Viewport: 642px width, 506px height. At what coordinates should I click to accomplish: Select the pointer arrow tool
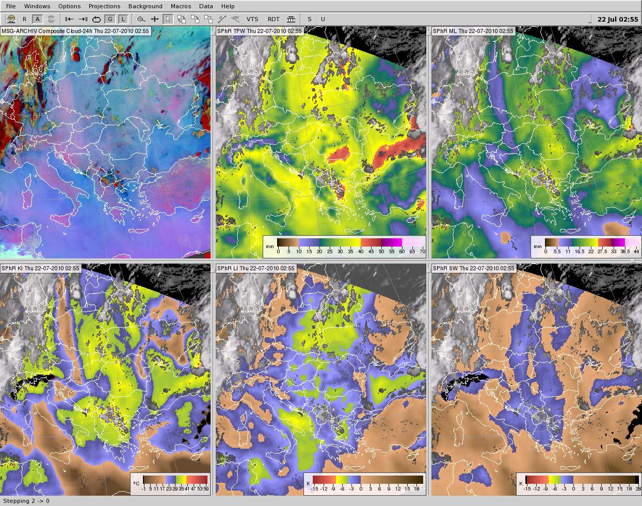coord(168,19)
